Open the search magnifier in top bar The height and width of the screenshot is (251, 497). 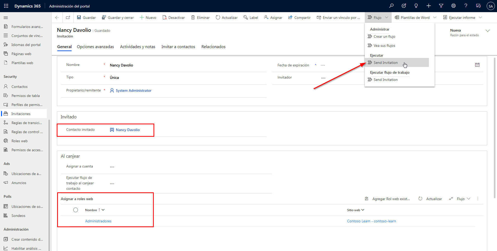(391, 6)
